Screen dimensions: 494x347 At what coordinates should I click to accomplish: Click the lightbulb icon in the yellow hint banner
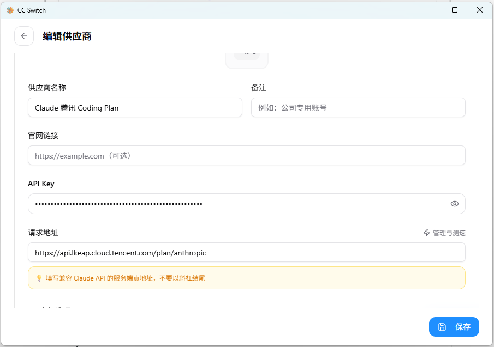click(x=39, y=278)
